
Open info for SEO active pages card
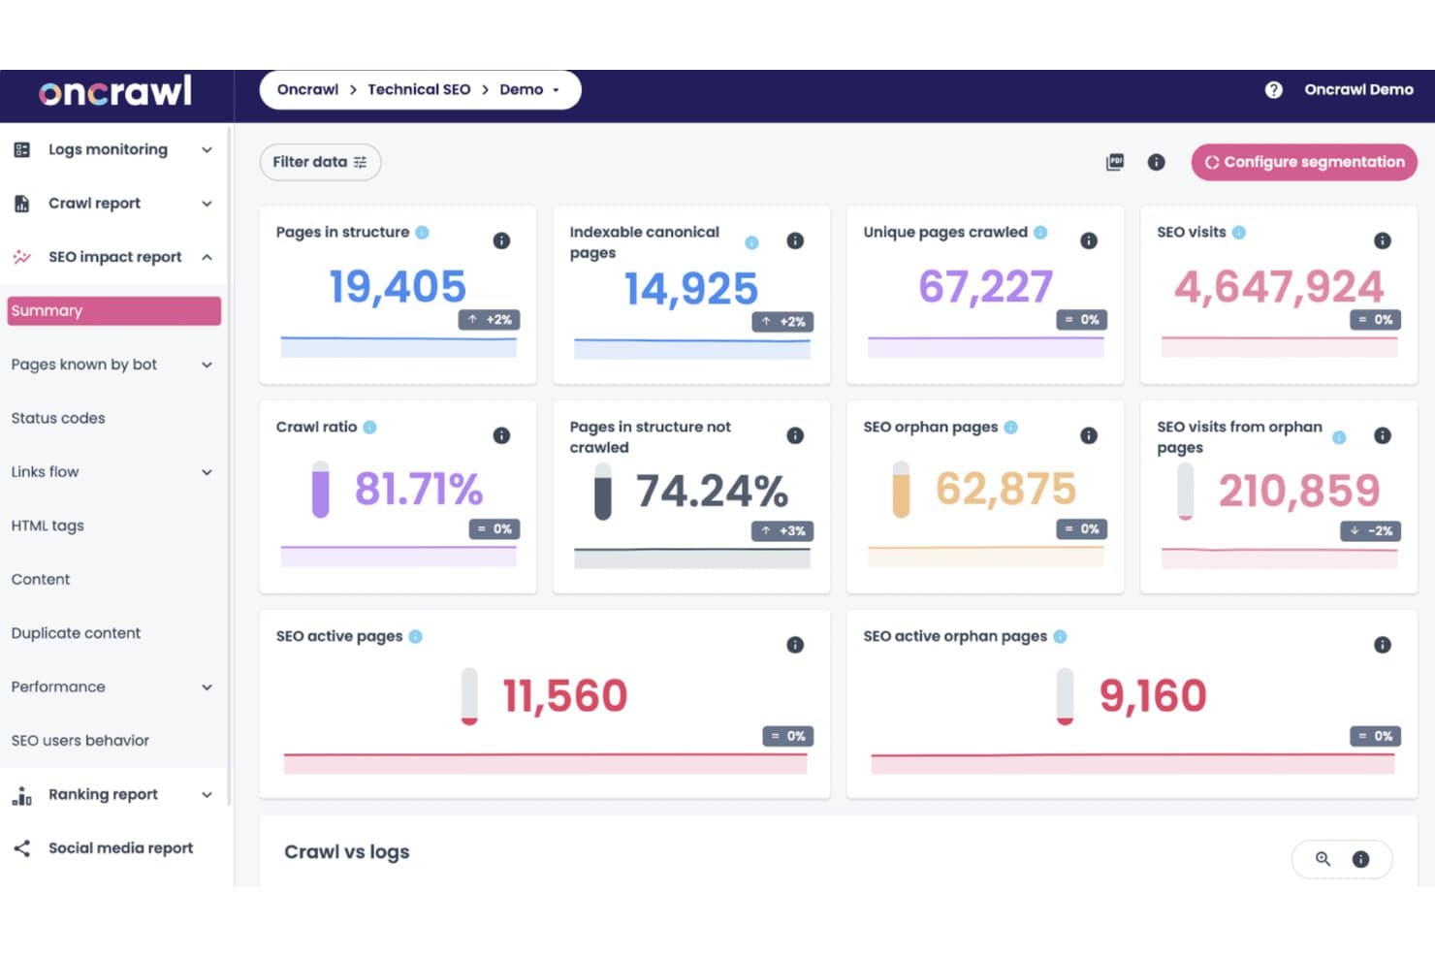point(795,645)
